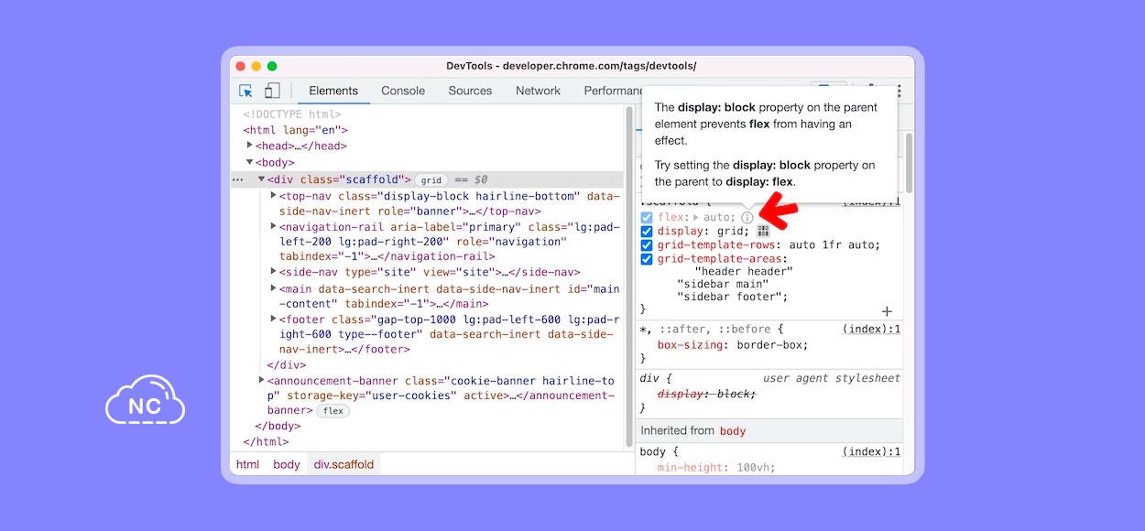Open the Network tab
1145x531 pixels.
pos(538,91)
